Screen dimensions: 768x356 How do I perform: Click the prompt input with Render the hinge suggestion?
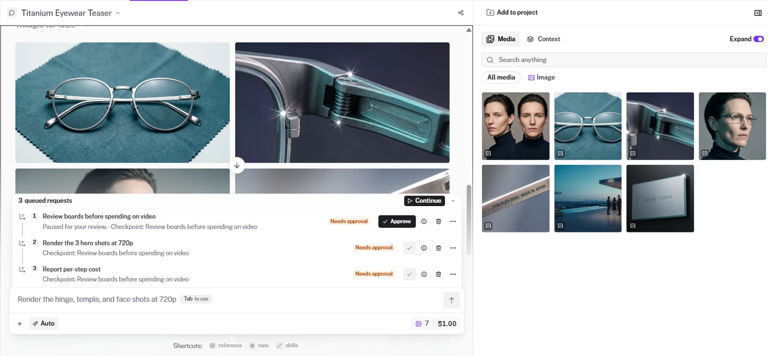(226, 299)
